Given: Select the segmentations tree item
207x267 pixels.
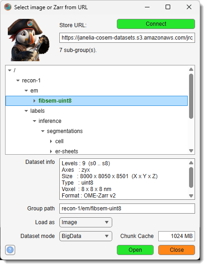Looking at the screenshot, I should (65, 131).
